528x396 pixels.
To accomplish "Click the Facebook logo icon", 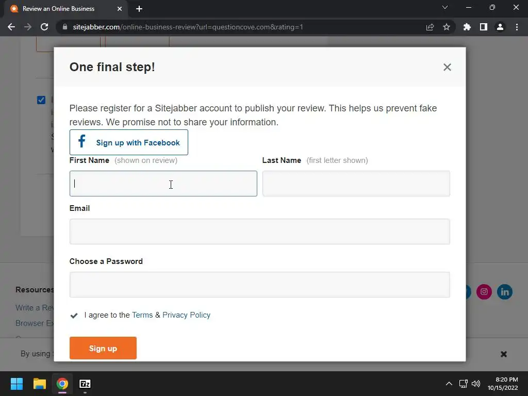I will (x=82, y=141).
